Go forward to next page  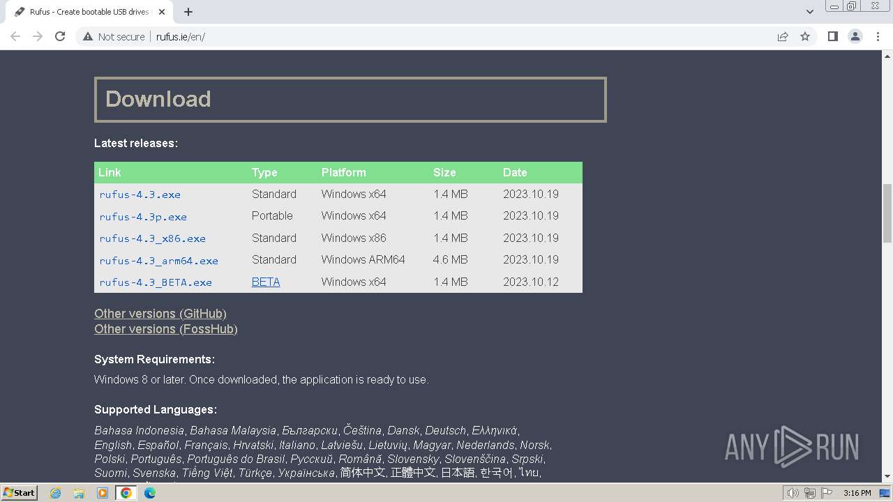pos(38,36)
